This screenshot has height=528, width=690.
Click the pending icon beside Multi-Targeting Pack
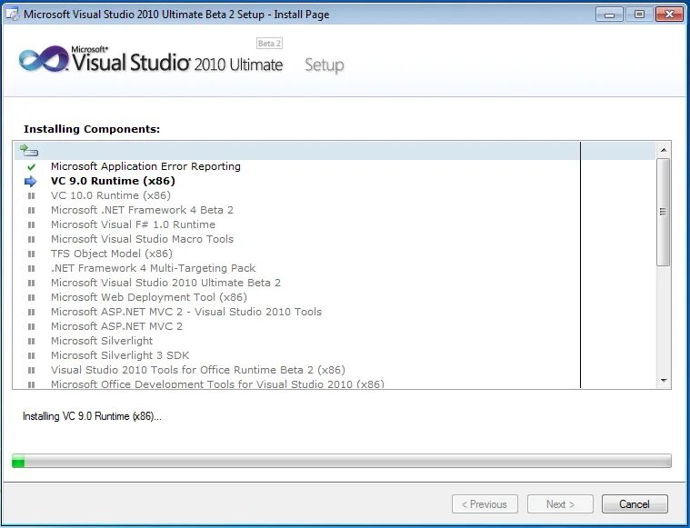pos(31,268)
